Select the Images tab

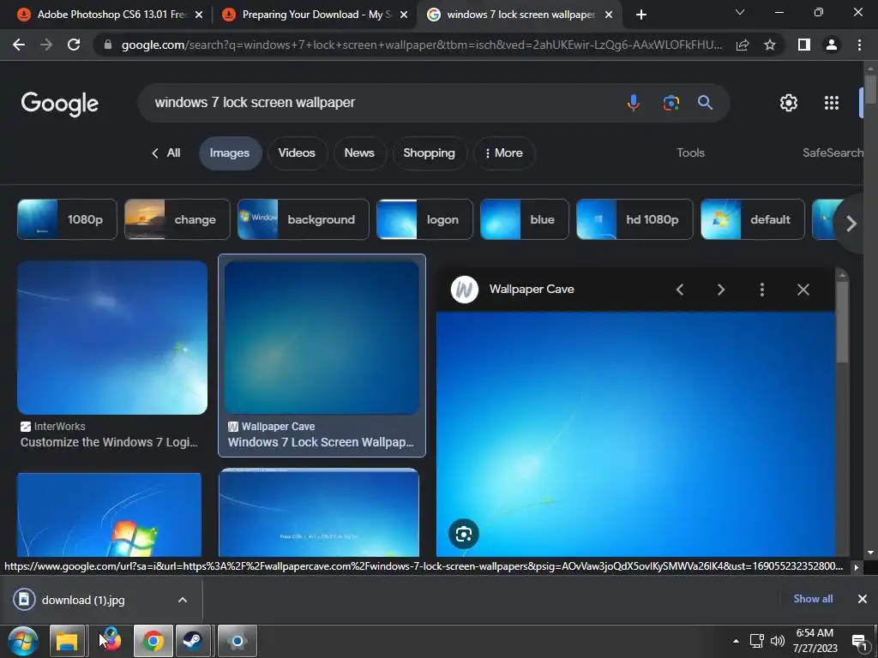click(x=230, y=153)
